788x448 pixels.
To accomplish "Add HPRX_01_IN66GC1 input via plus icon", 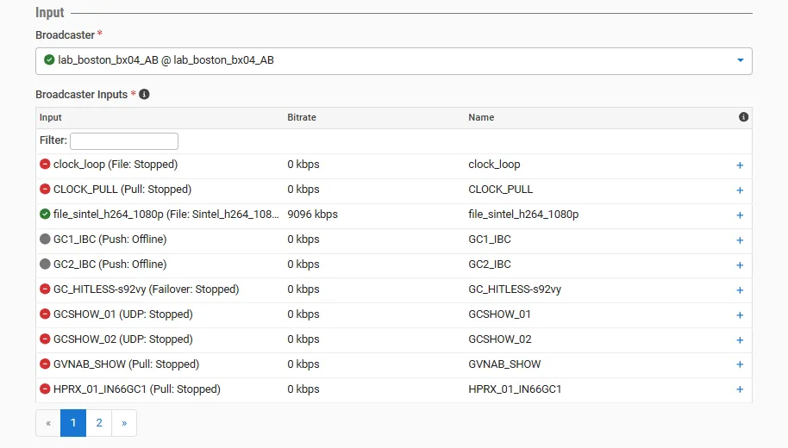I will click(x=740, y=389).
